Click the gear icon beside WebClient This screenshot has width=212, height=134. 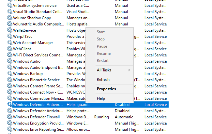coord(9,49)
